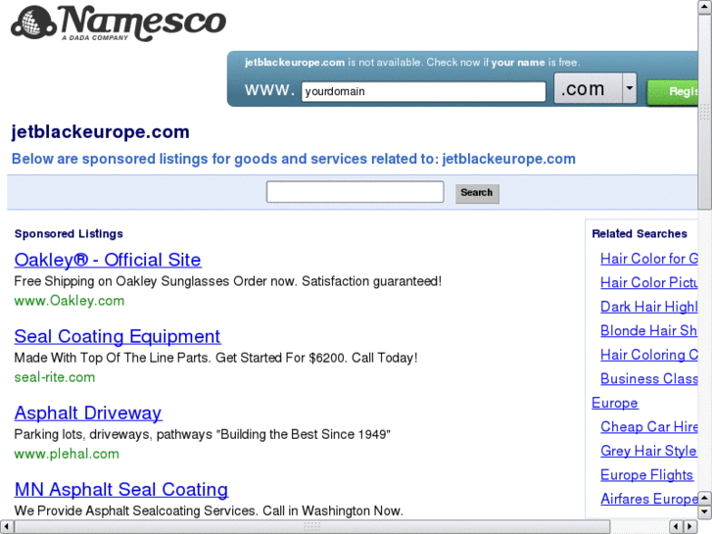Click the jetblackeurope.com page heading
712x534 pixels.
(100, 132)
